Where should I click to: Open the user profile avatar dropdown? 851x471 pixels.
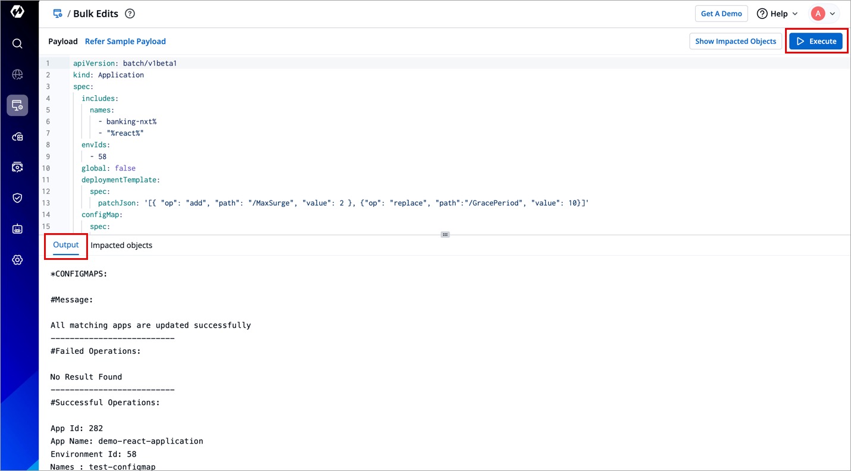click(824, 14)
